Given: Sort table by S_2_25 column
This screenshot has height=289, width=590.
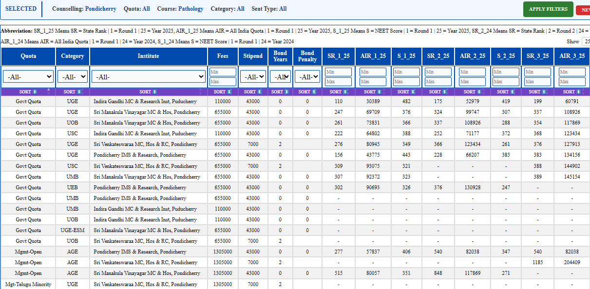Looking at the screenshot, I should [506, 91].
